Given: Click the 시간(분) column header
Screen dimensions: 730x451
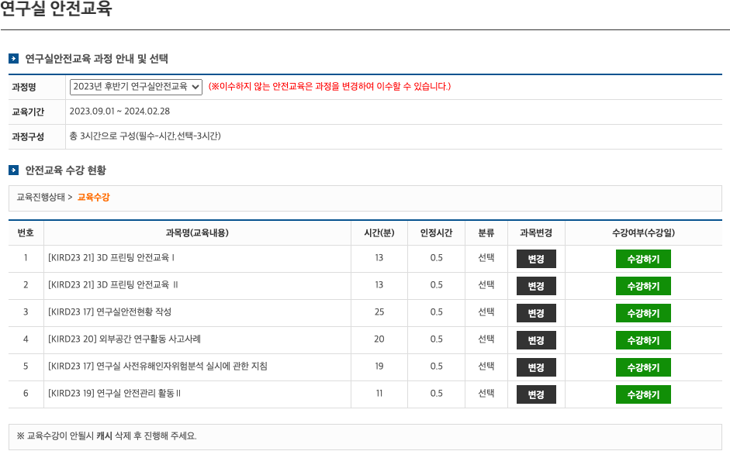Looking at the screenshot, I should (x=379, y=233).
